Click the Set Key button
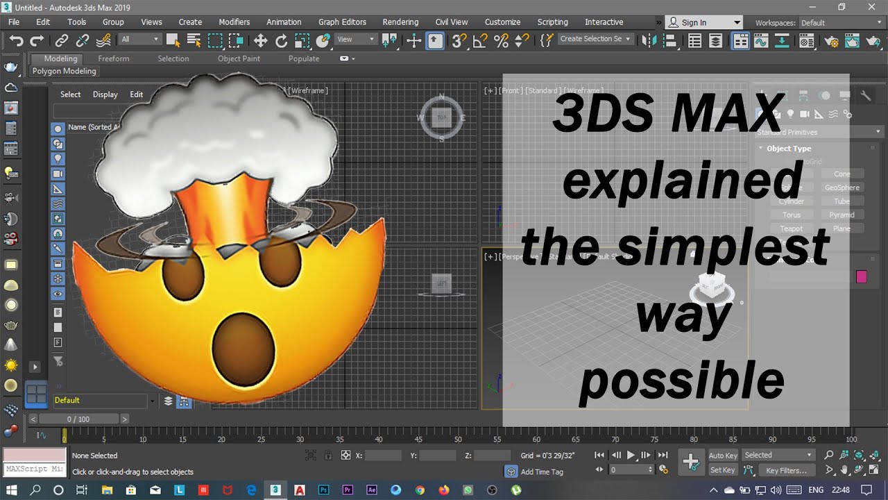This screenshot has height=500, width=888. [723, 470]
